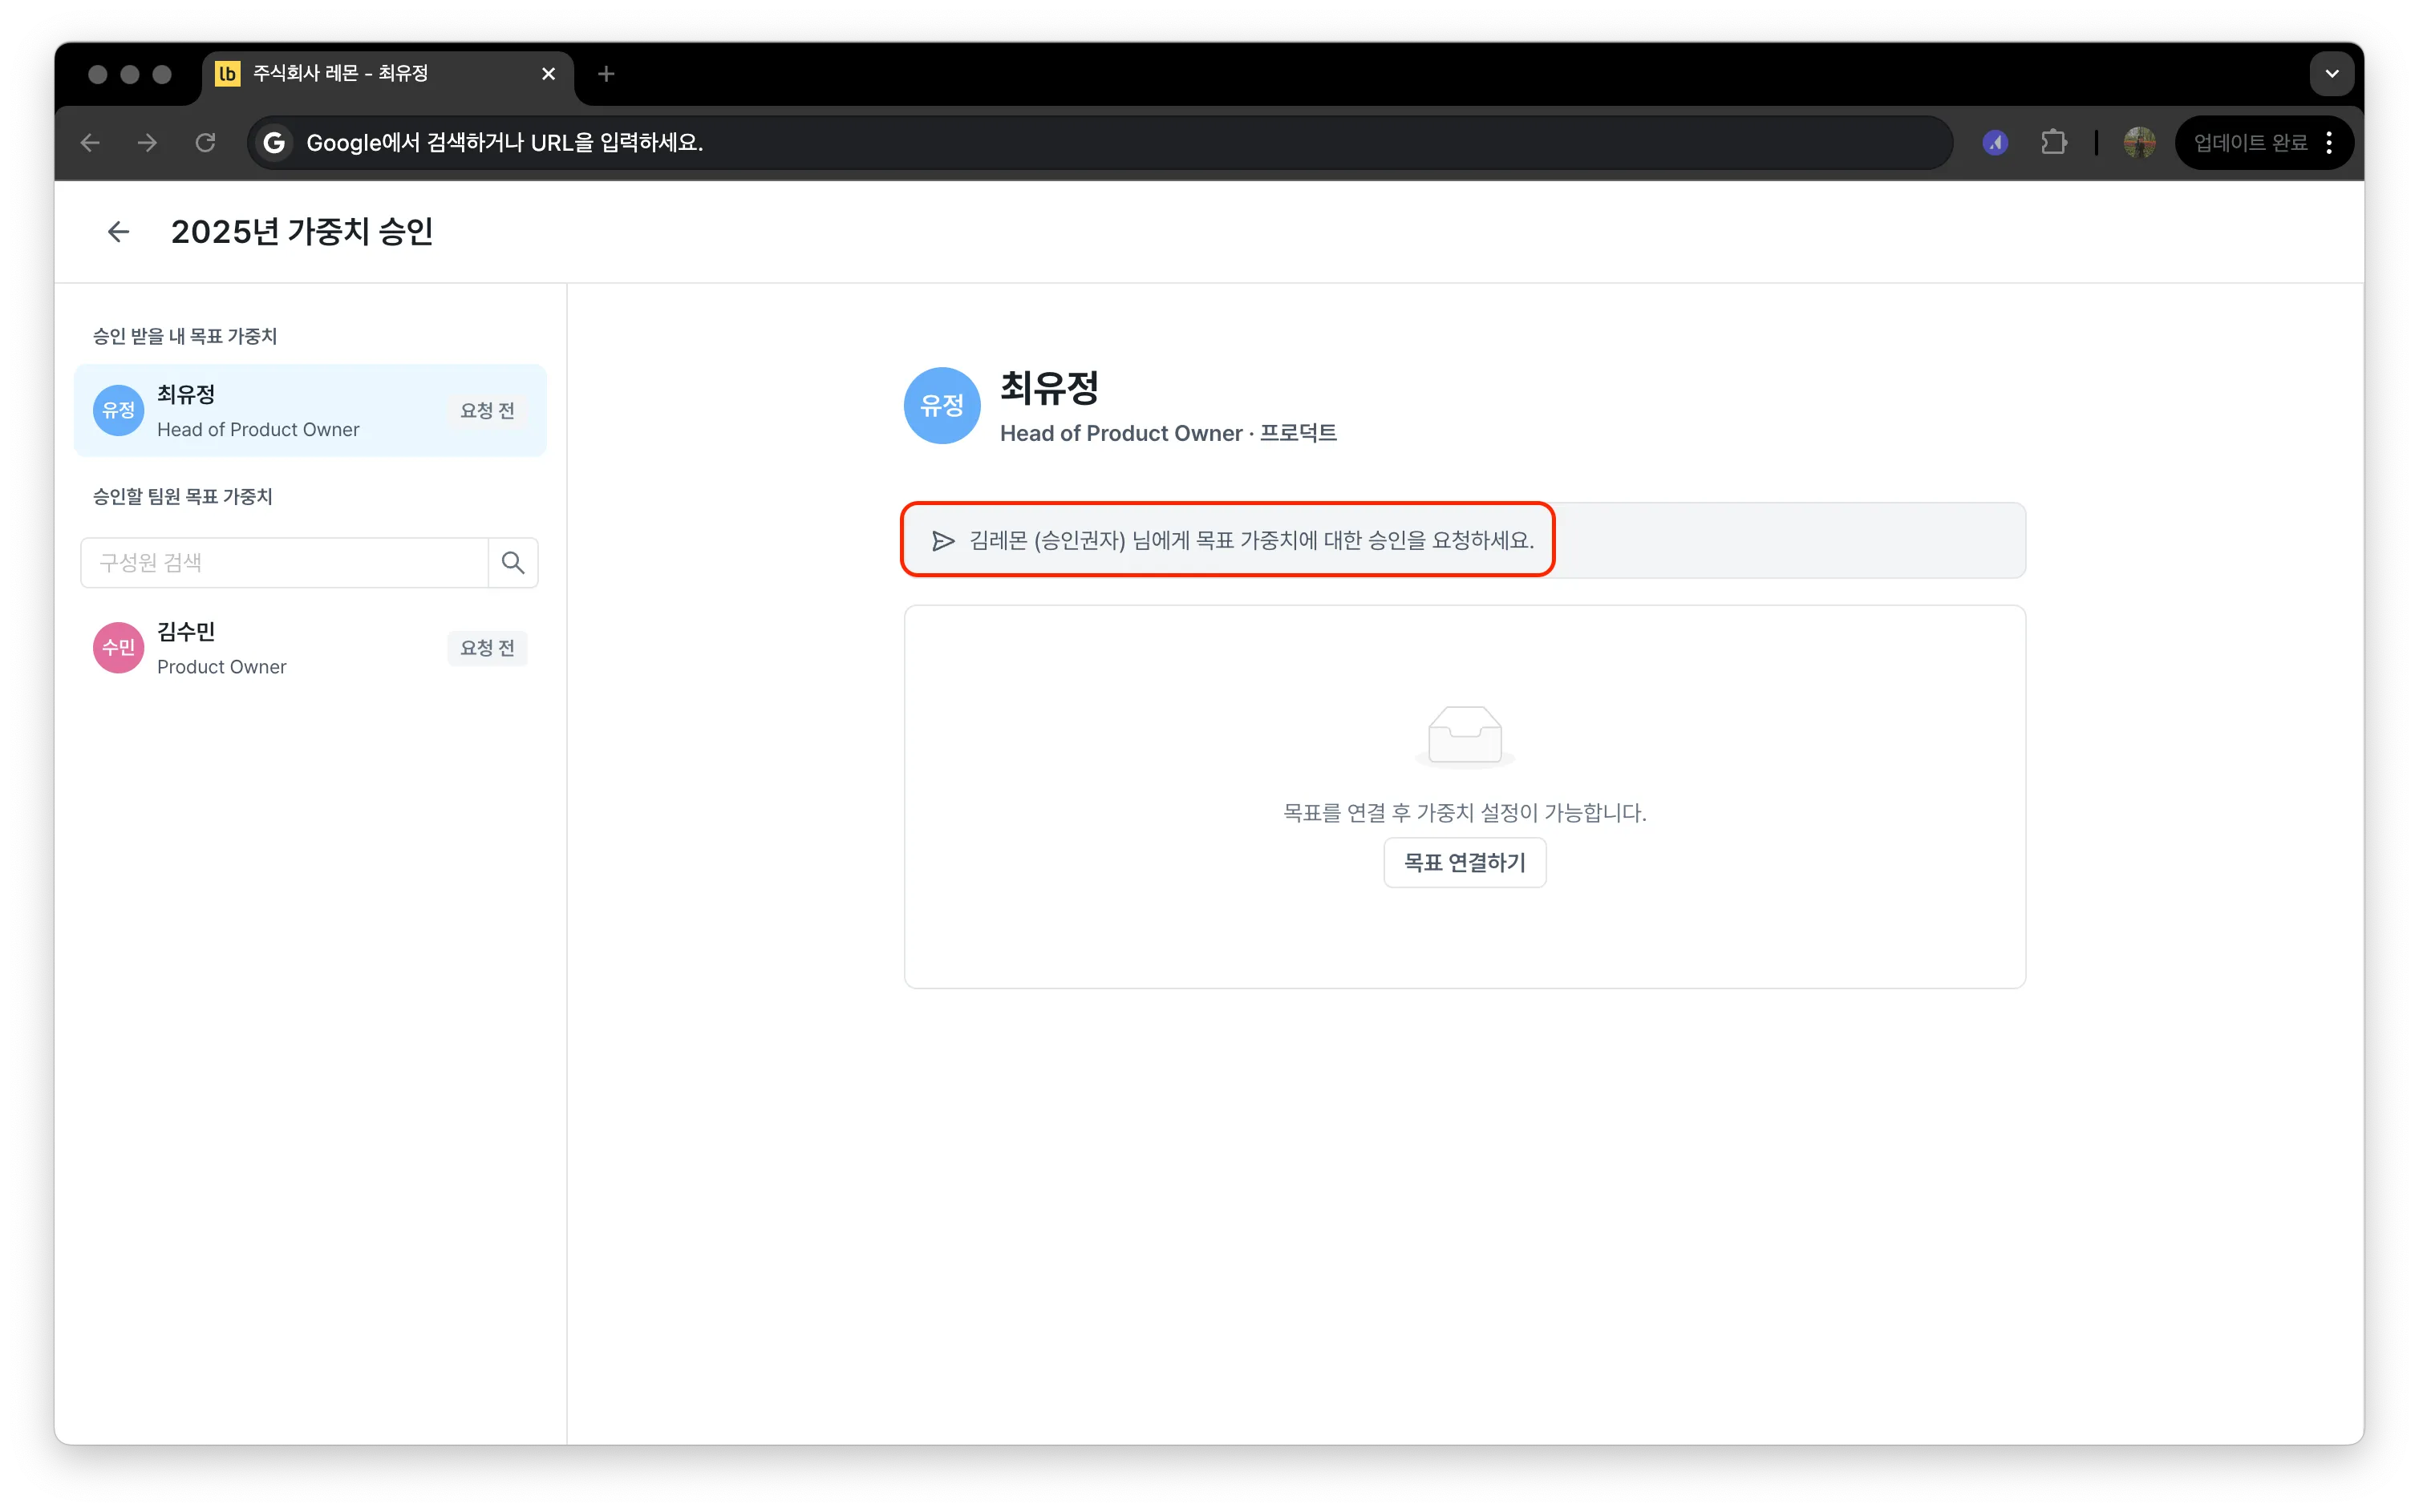This screenshot has width=2419, height=1512.
Task: Close the 주식회사 레몬 tab
Action: [x=549, y=74]
